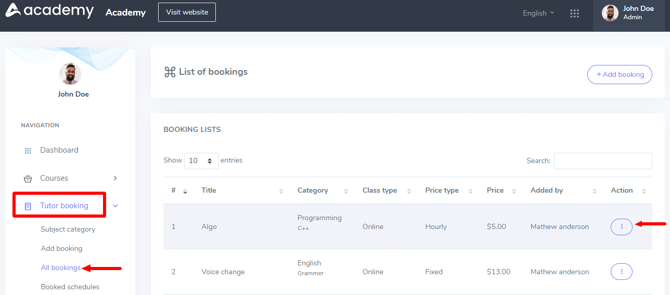Viewport: 670px width, 295px height.
Task: Click the Courses icon in sidebar
Action: click(28, 179)
